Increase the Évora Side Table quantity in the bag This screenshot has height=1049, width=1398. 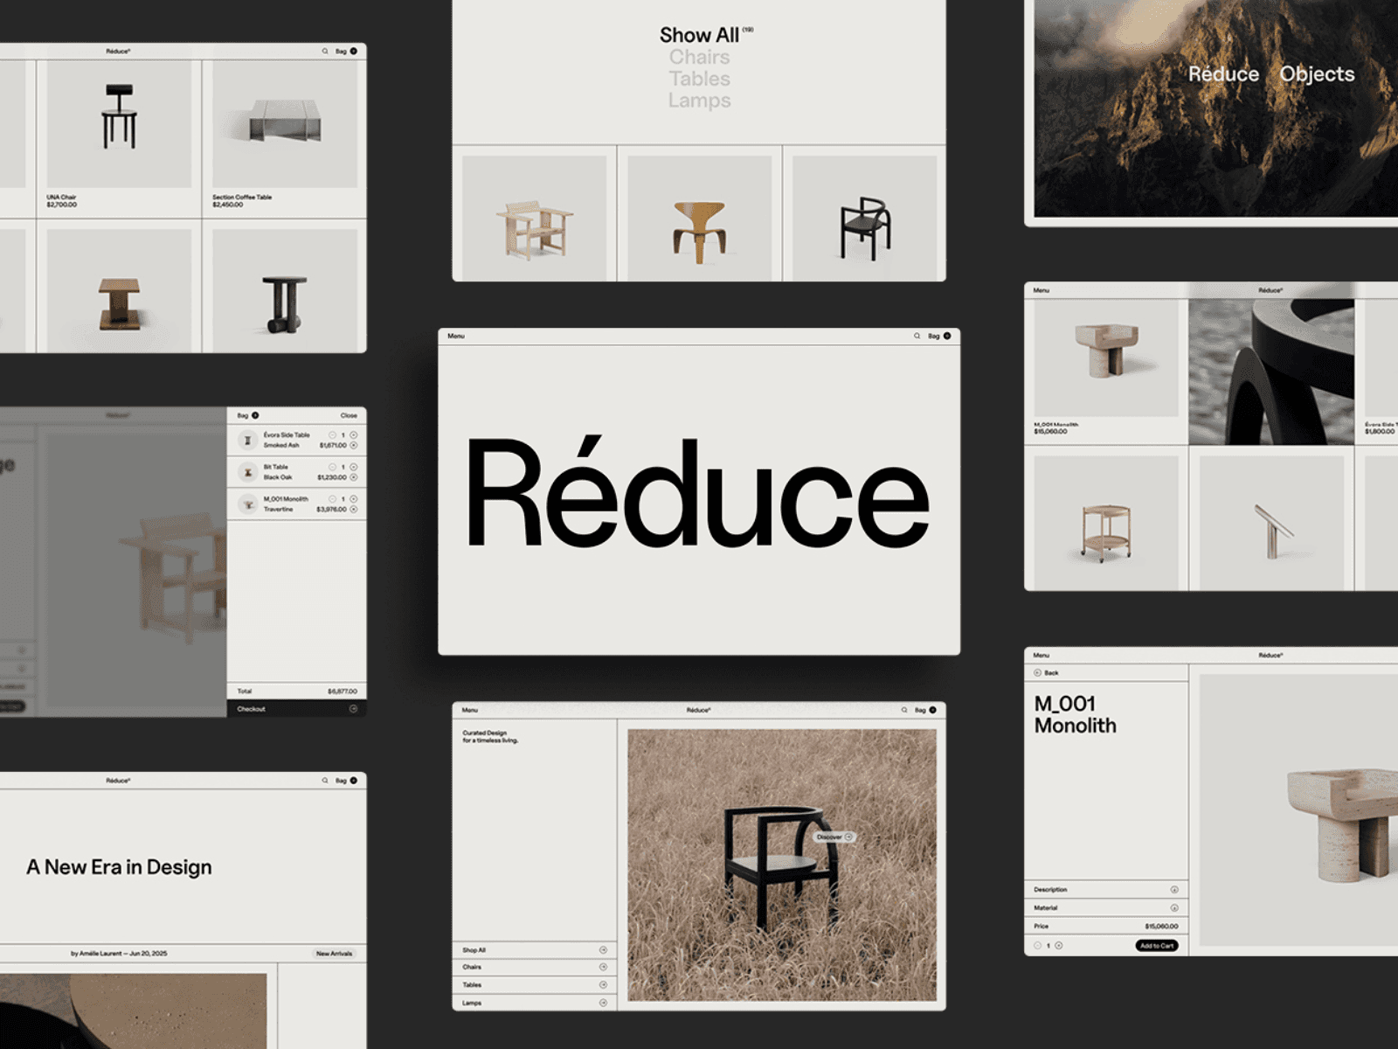click(353, 434)
